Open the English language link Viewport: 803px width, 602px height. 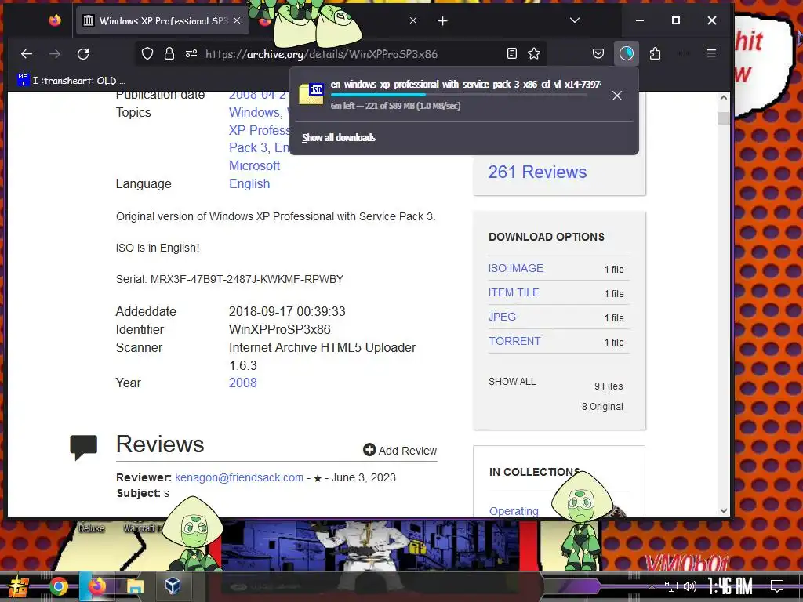tap(249, 183)
